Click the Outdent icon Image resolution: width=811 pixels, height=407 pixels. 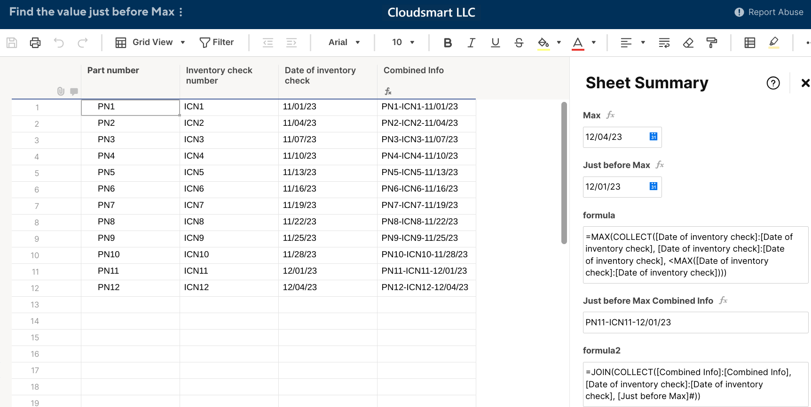click(268, 43)
